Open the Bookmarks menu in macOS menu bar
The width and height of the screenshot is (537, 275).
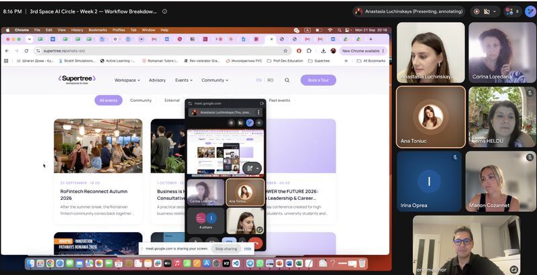point(97,30)
